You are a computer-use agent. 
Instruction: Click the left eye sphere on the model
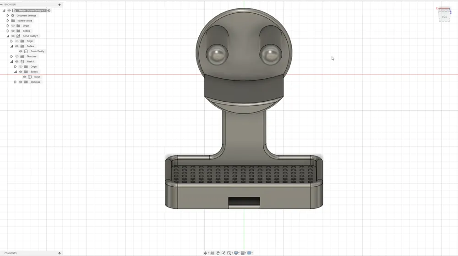tap(217, 54)
